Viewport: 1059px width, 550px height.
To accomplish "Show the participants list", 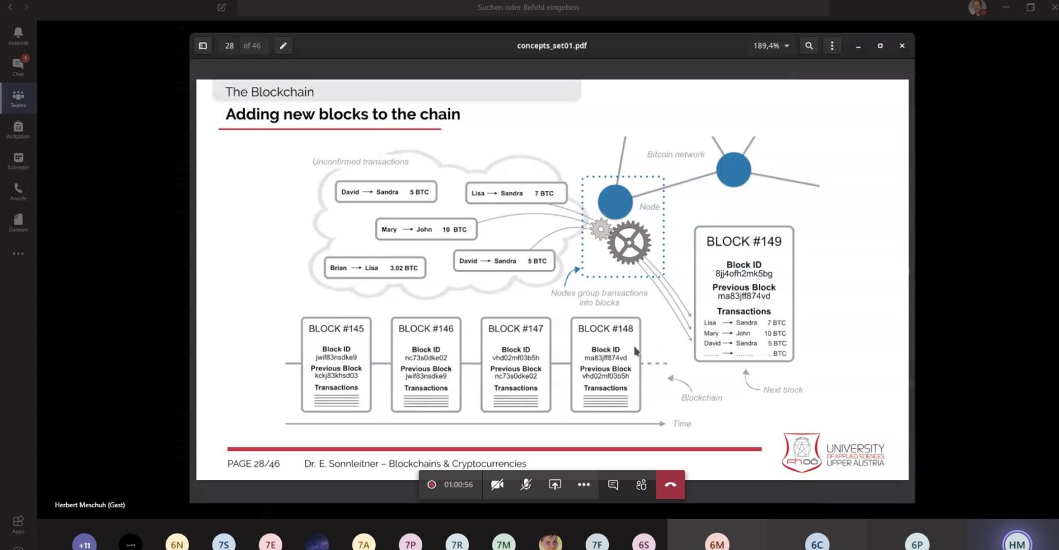I will (x=641, y=484).
